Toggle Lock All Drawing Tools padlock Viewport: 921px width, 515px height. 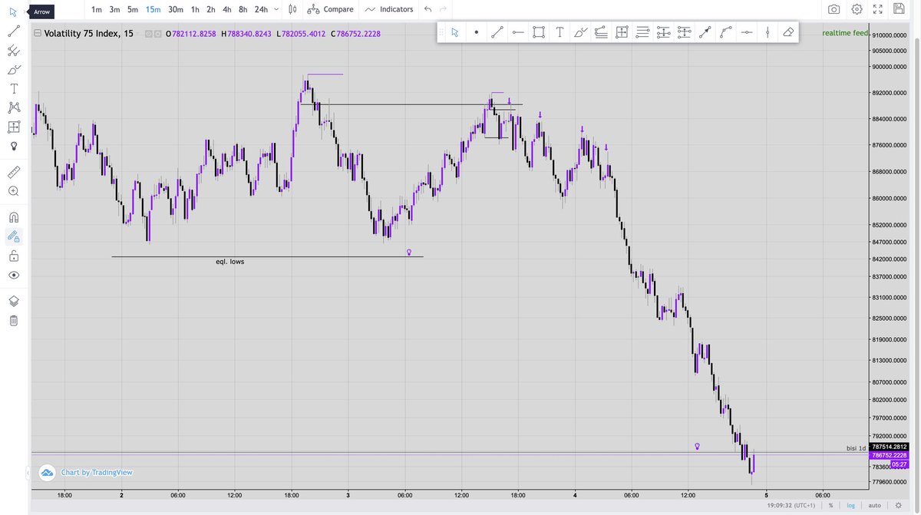click(x=13, y=256)
